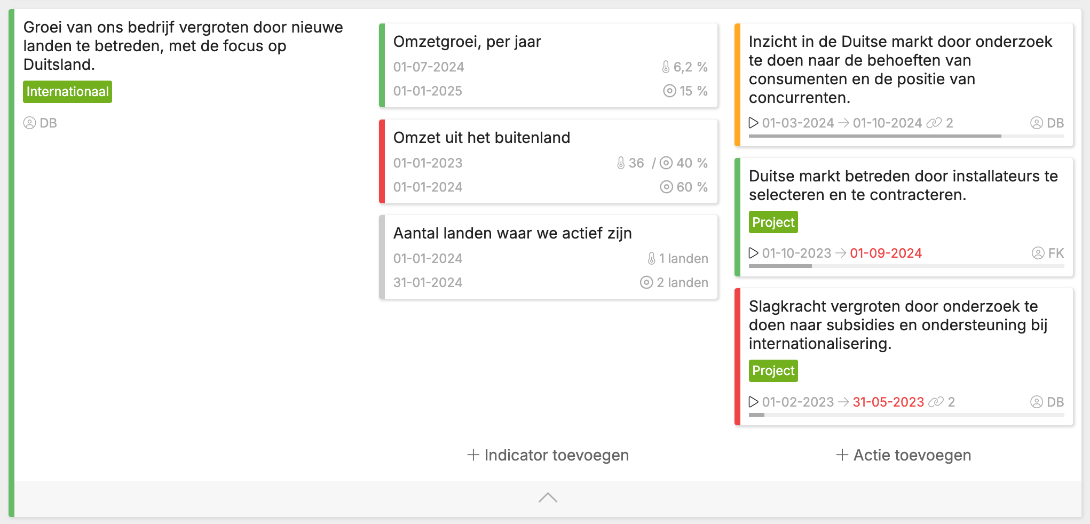1090x524 pixels.
Task: Click the thermometer icon next to 6,2 %
Action: (x=666, y=67)
